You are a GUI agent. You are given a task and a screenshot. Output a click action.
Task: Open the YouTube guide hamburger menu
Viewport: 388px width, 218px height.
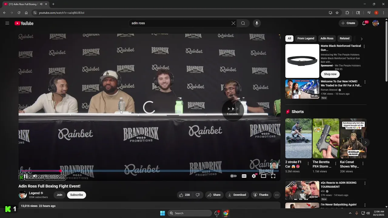click(7, 23)
